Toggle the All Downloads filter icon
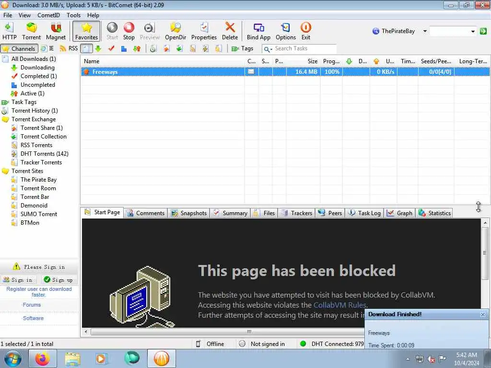Image resolution: width=491 pixels, height=368 pixels. click(86, 48)
